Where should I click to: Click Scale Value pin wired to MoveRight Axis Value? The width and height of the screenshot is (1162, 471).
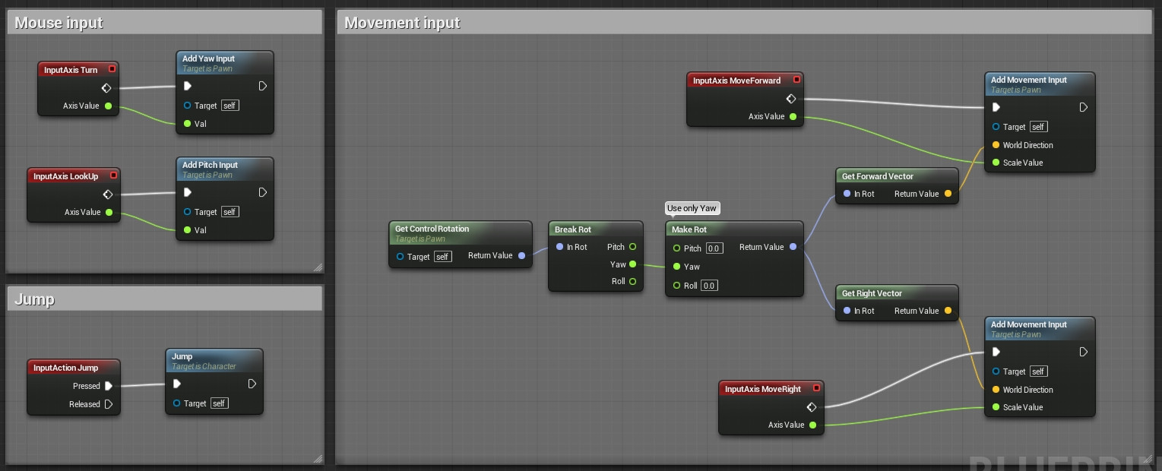996,407
